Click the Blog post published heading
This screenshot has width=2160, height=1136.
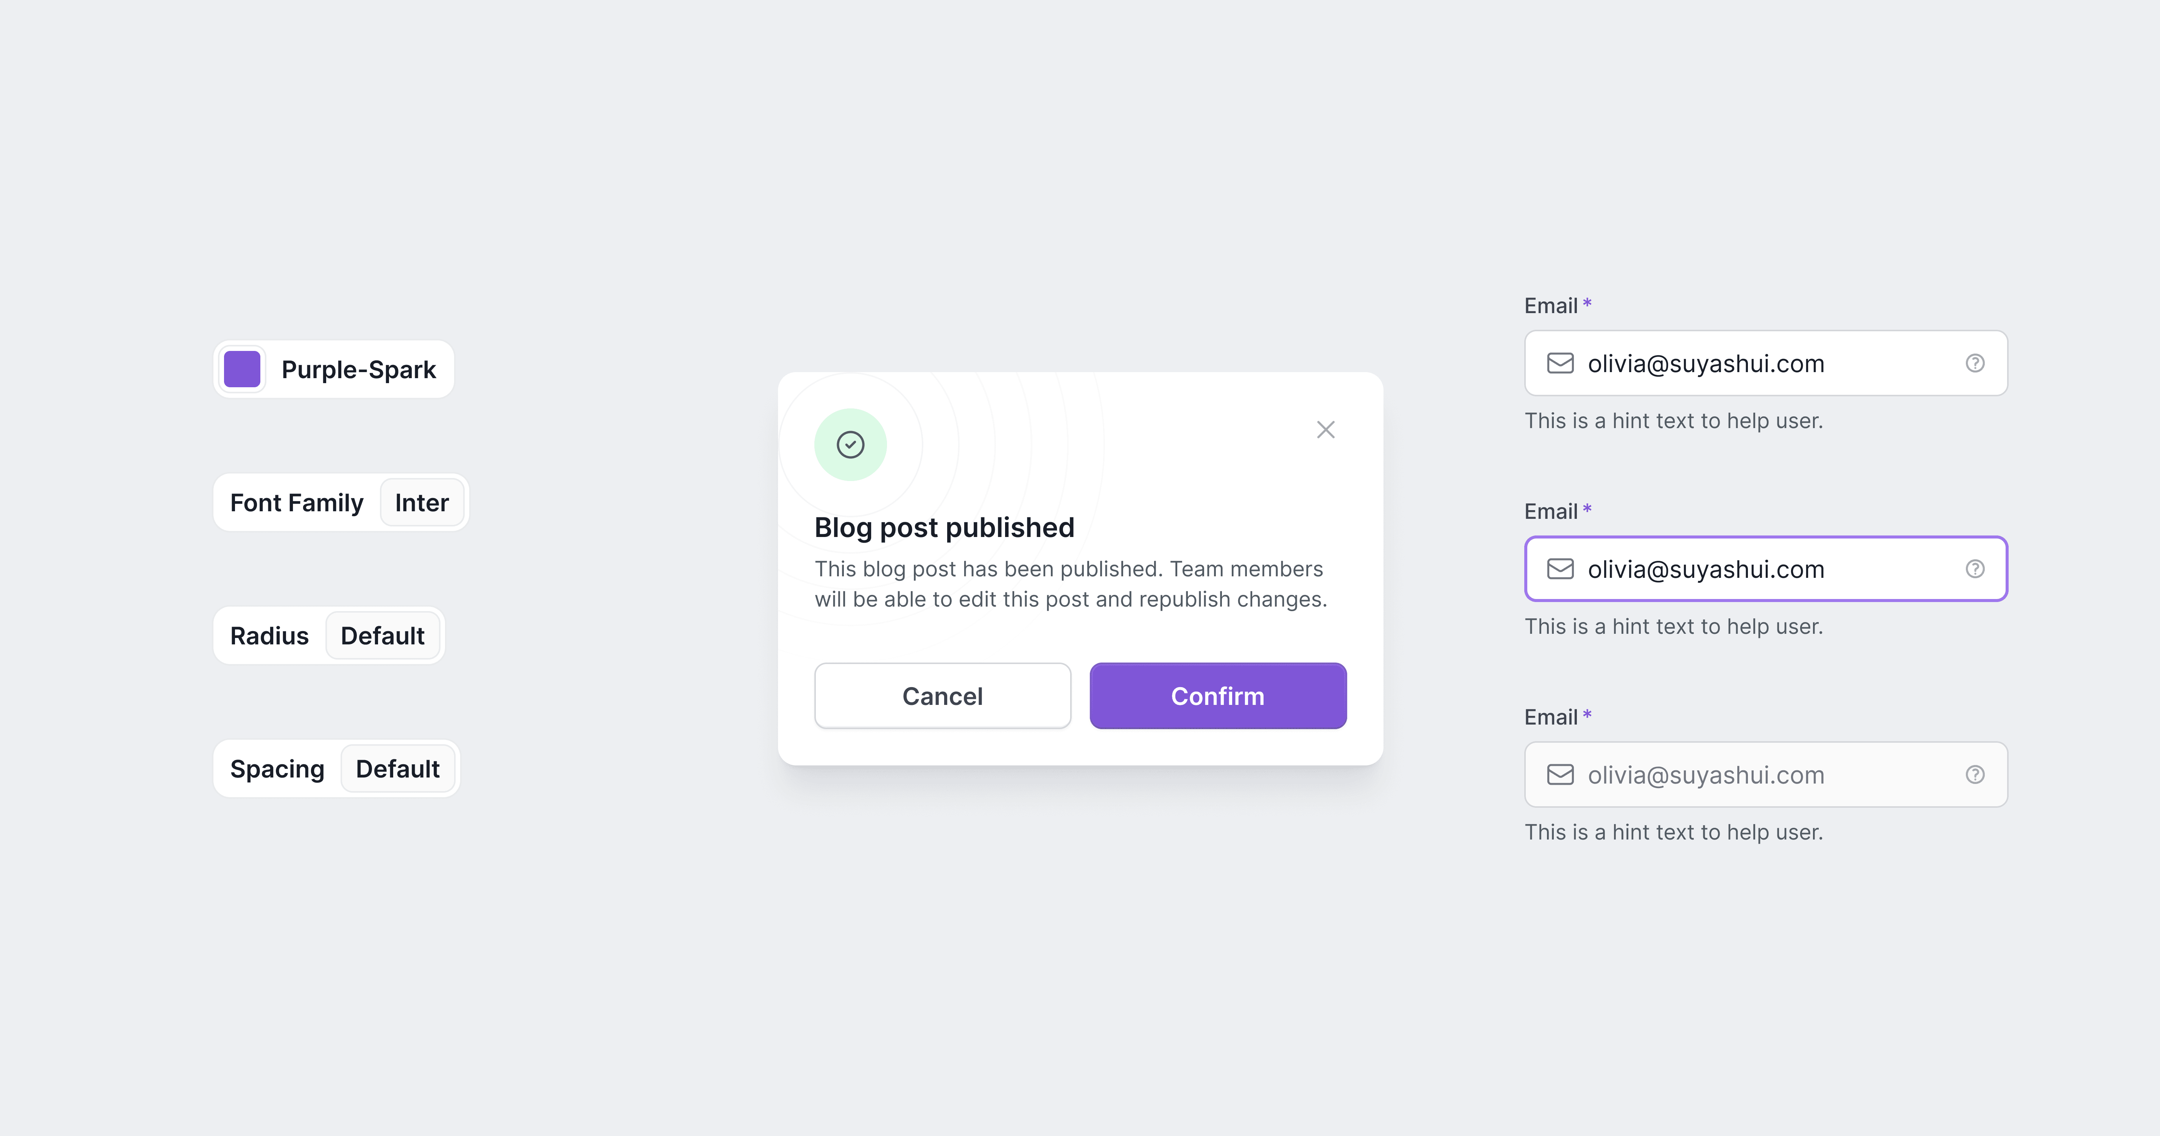tap(944, 528)
